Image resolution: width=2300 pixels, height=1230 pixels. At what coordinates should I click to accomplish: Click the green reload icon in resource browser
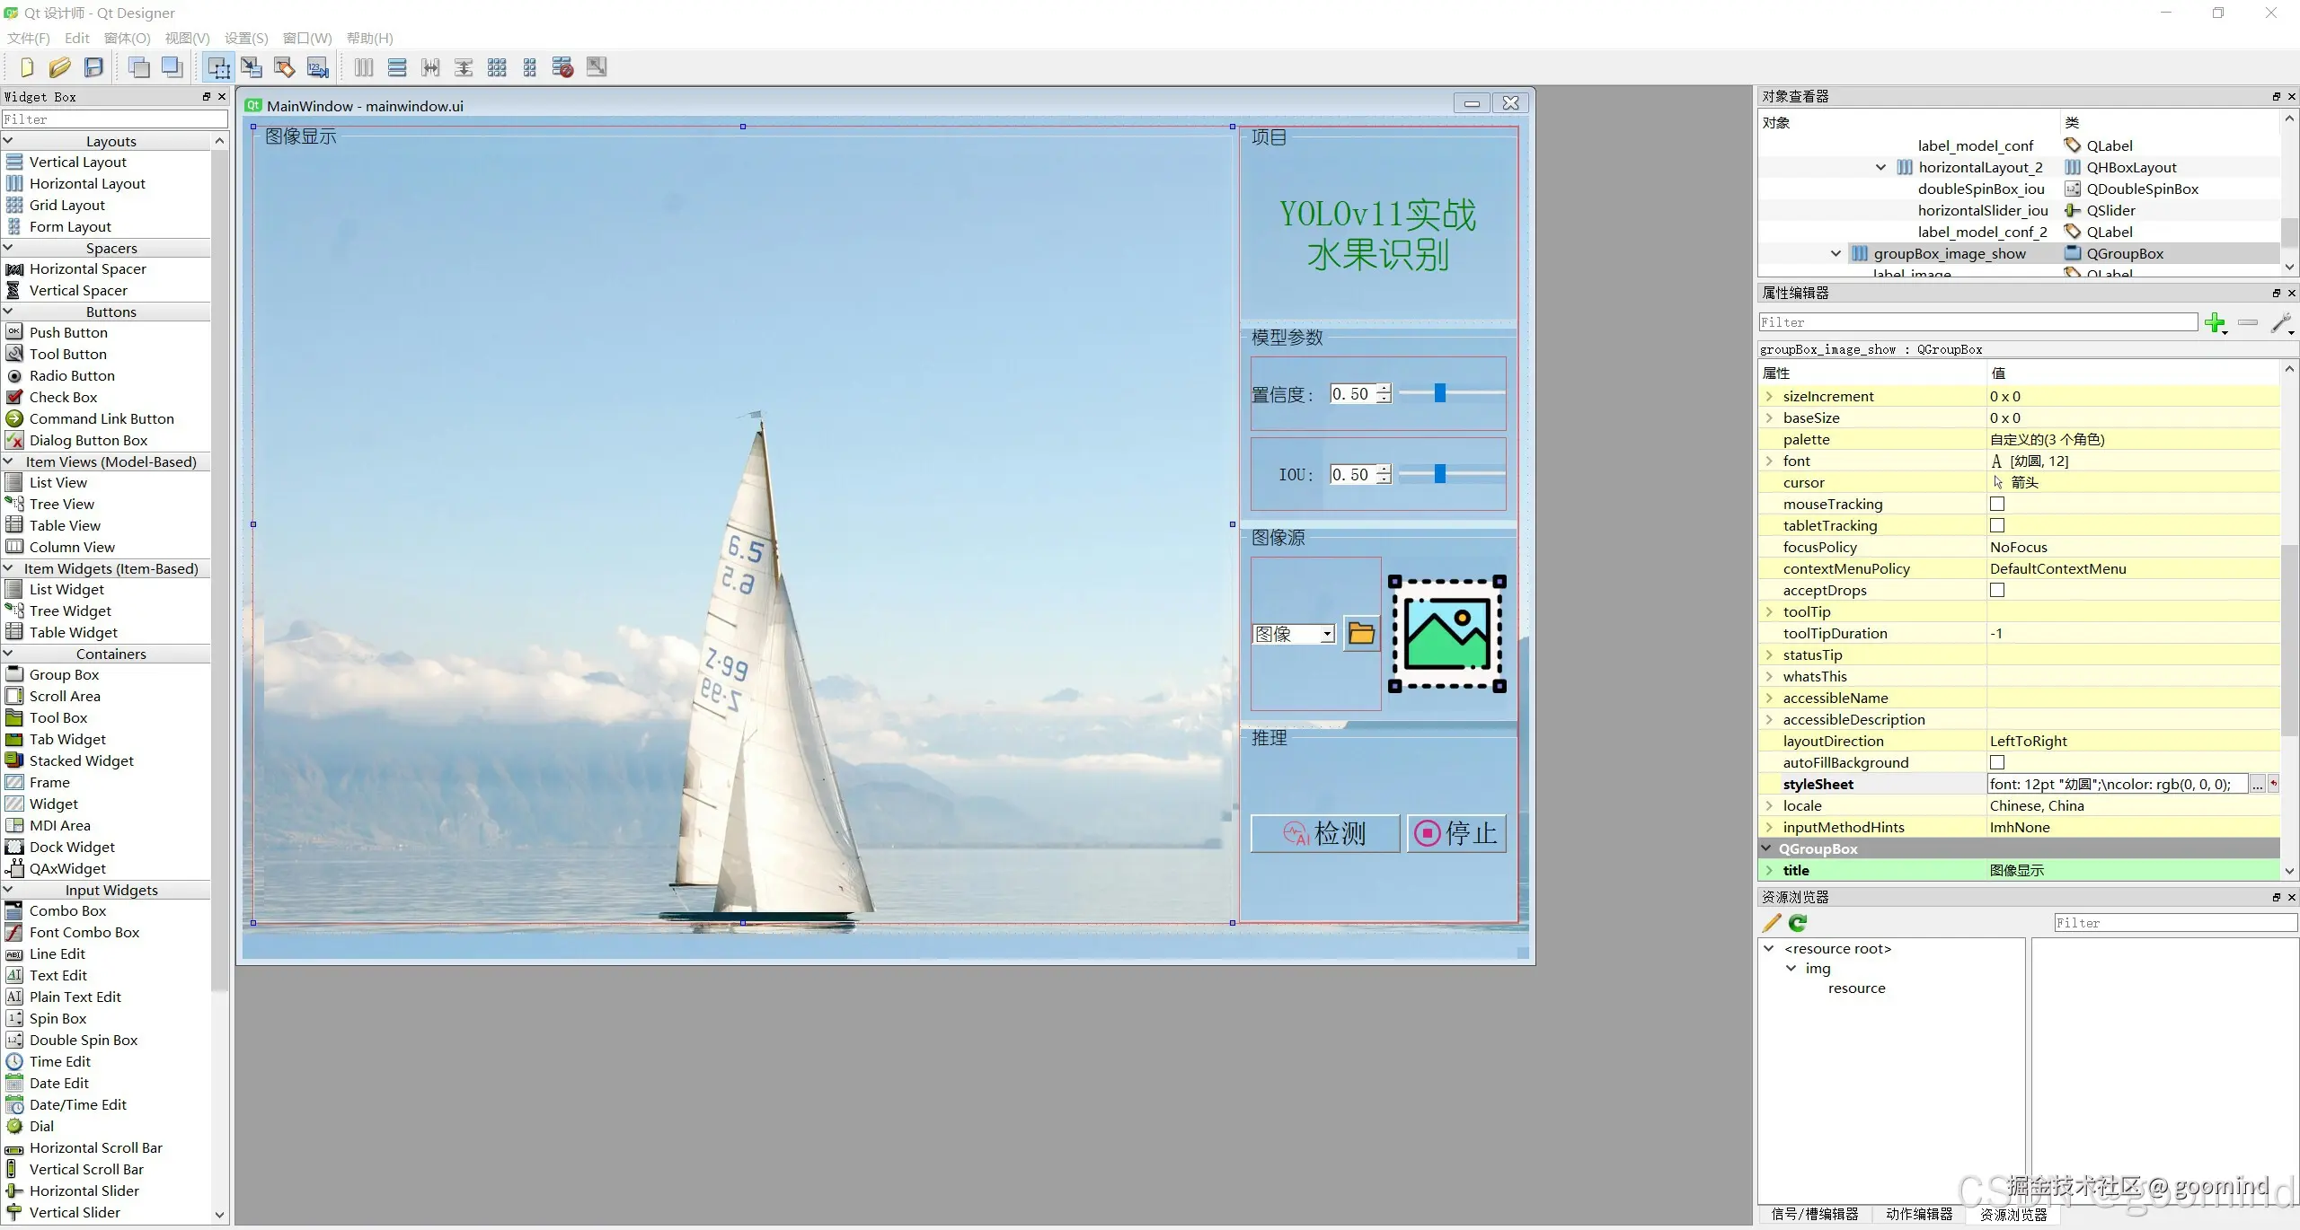tap(1798, 923)
